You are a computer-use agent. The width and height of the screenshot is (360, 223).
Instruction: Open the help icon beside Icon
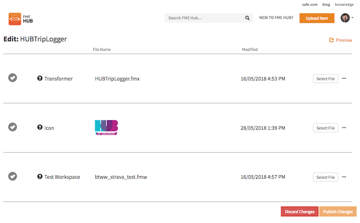click(40, 127)
